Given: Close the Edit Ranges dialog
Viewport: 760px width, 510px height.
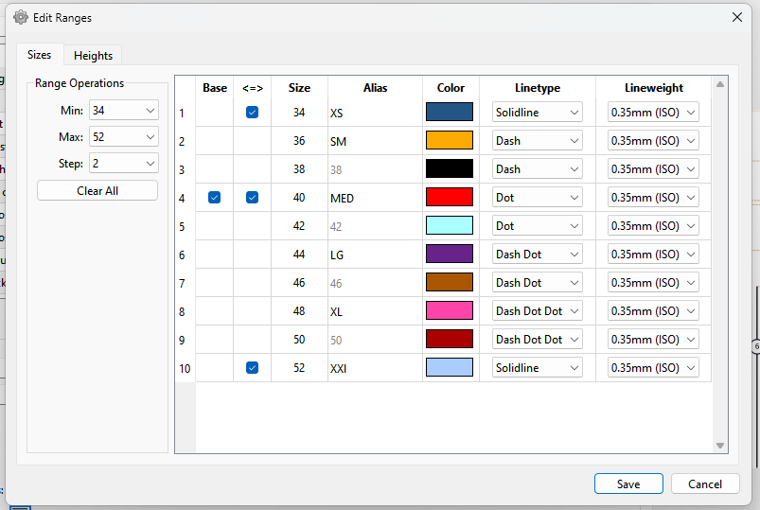Looking at the screenshot, I should pyautogui.click(x=737, y=17).
